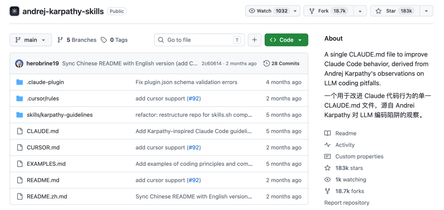This screenshot has height=210, width=444.
Task: Open README.zh.md row Sync Chinese README commit
Action: [x=194, y=197]
